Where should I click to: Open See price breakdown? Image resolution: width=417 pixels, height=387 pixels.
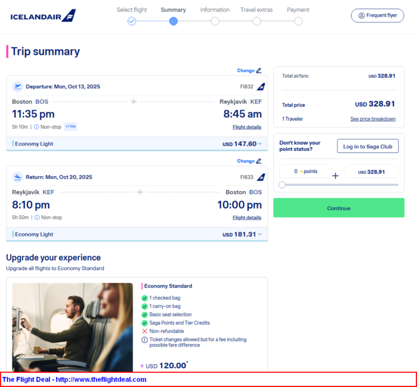click(x=373, y=119)
